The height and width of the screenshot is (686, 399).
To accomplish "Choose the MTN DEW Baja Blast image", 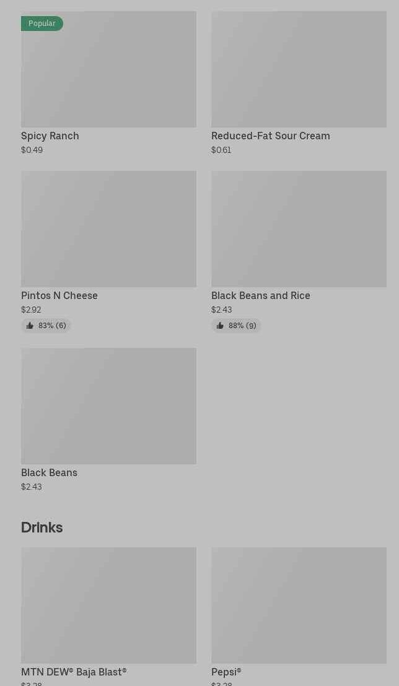I will (108, 606).
